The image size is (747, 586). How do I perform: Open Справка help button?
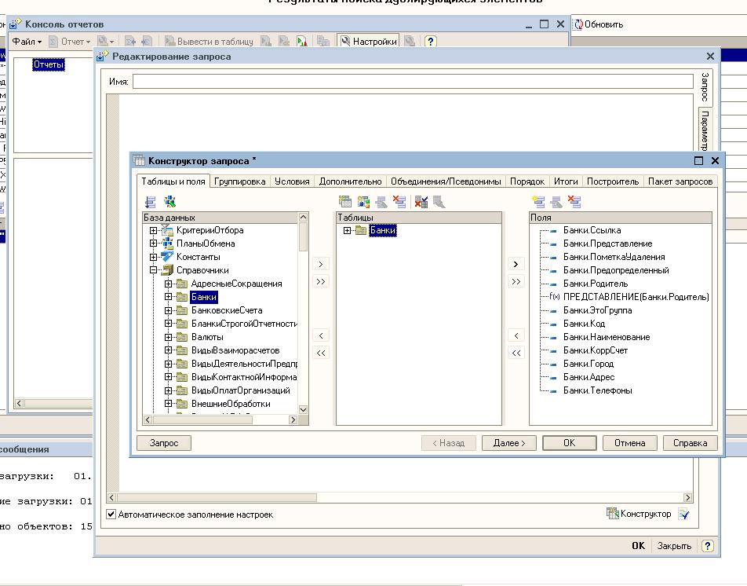coord(690,443)
